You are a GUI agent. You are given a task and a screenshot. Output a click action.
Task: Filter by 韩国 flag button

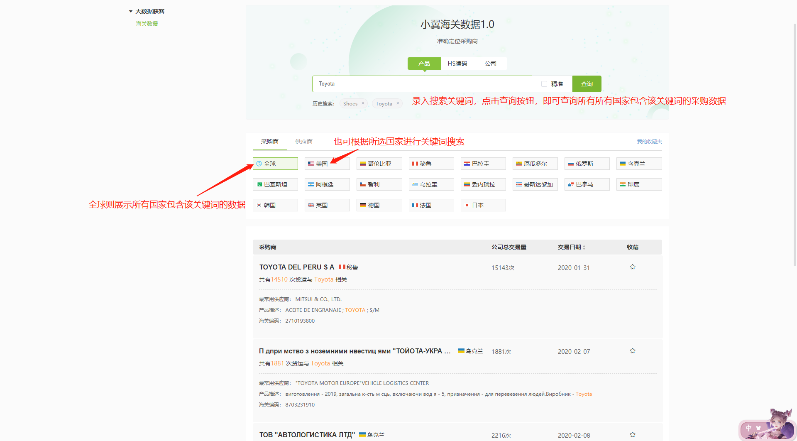275,205
